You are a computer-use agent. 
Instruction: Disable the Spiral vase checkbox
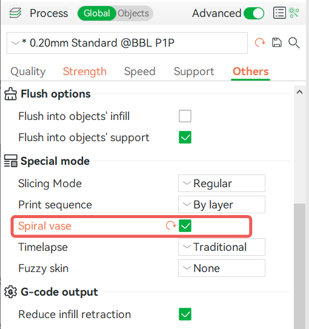point(185,226)
